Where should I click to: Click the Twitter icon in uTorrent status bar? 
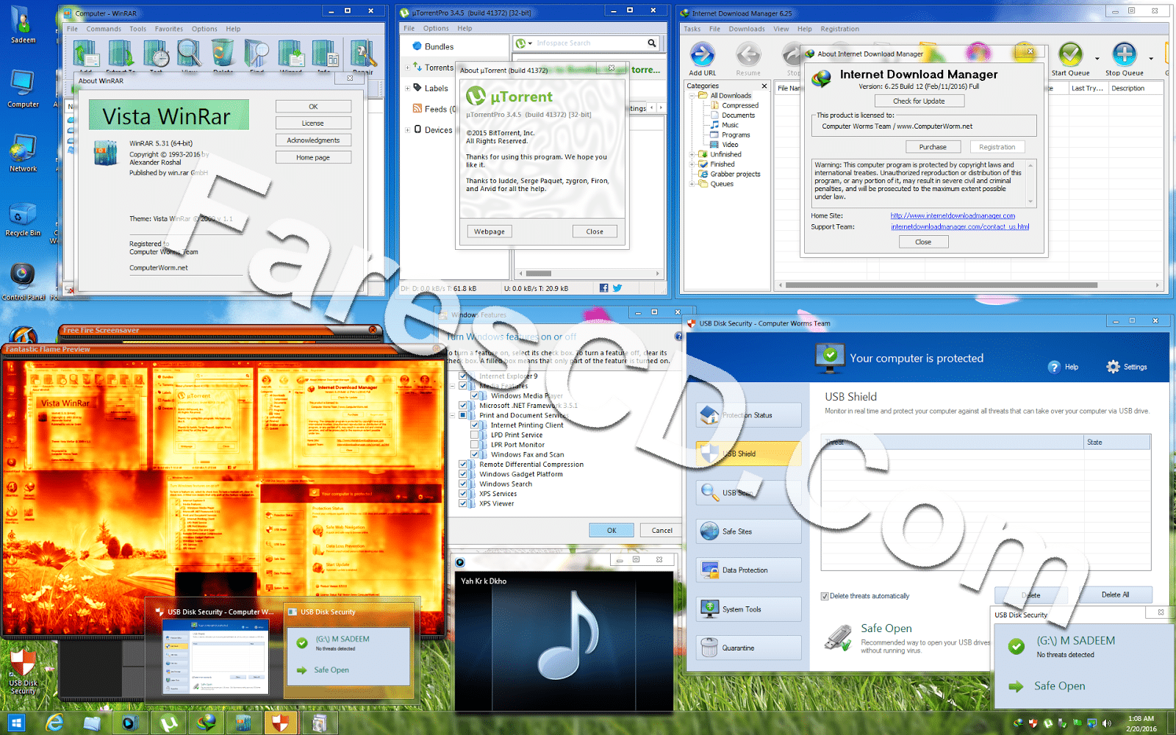click(617, 288)
